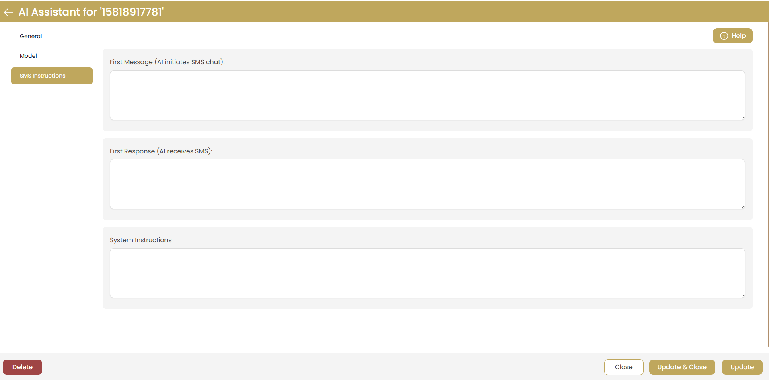Click inside the First Message text field
This screenshot has width=769, height=380.
(427, 95)
